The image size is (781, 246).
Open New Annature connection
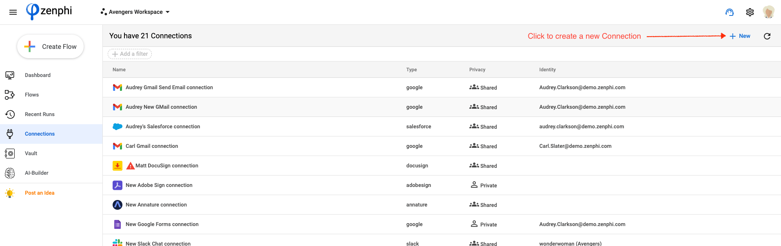coord(156,204)
